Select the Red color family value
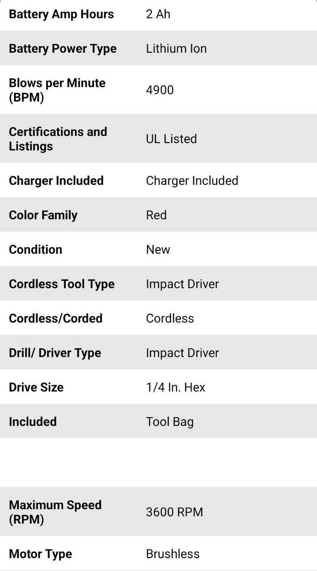Screen dimensions: 317x571 [x=156, y=215]
